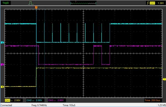Open the CH1 2.00V scale setting
The width and height of the screenshot is (166, 107).
[x=17, y=100]
